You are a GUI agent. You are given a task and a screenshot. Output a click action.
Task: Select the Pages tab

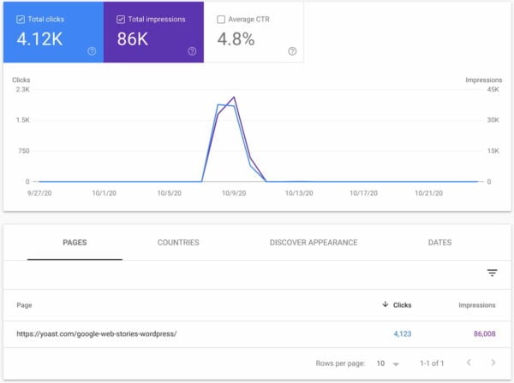pyautogui.click(x=75, y=243)
